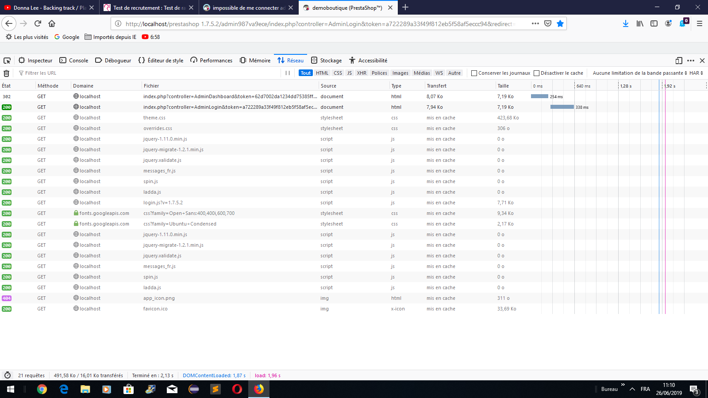Select the app_icon.png request row
Screen dimensions: 708x398
[x=354, y=298]
